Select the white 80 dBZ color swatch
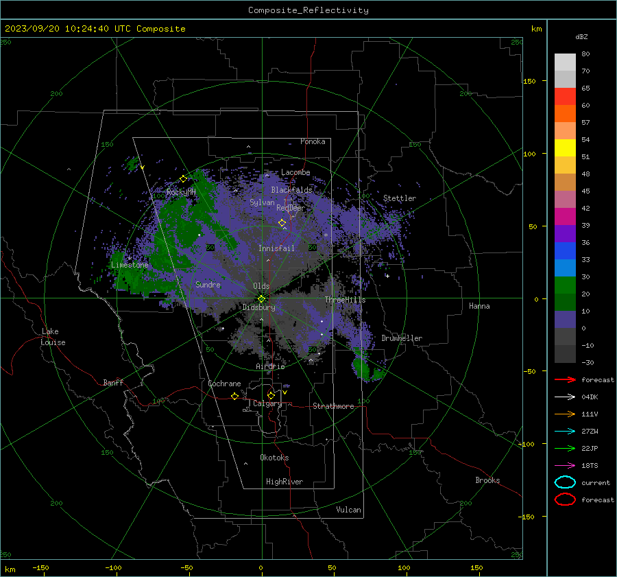Screen dimensions: 617x577 click(565, 62)
